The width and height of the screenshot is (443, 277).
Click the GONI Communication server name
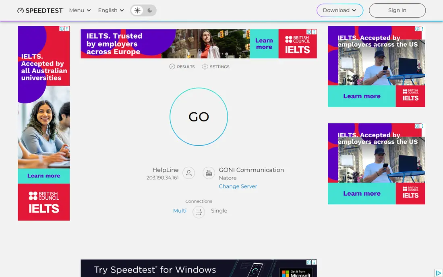[x=251, y=170]
